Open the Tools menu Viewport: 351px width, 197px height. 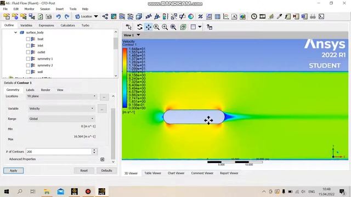pos(73,9)
